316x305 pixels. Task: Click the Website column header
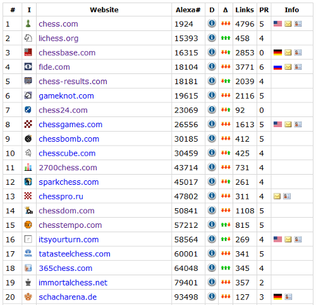click(104, 9)
